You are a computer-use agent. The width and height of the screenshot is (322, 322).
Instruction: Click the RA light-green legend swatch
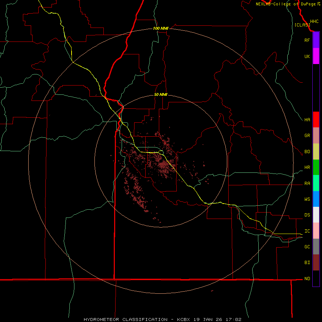[x=316, y=183]
